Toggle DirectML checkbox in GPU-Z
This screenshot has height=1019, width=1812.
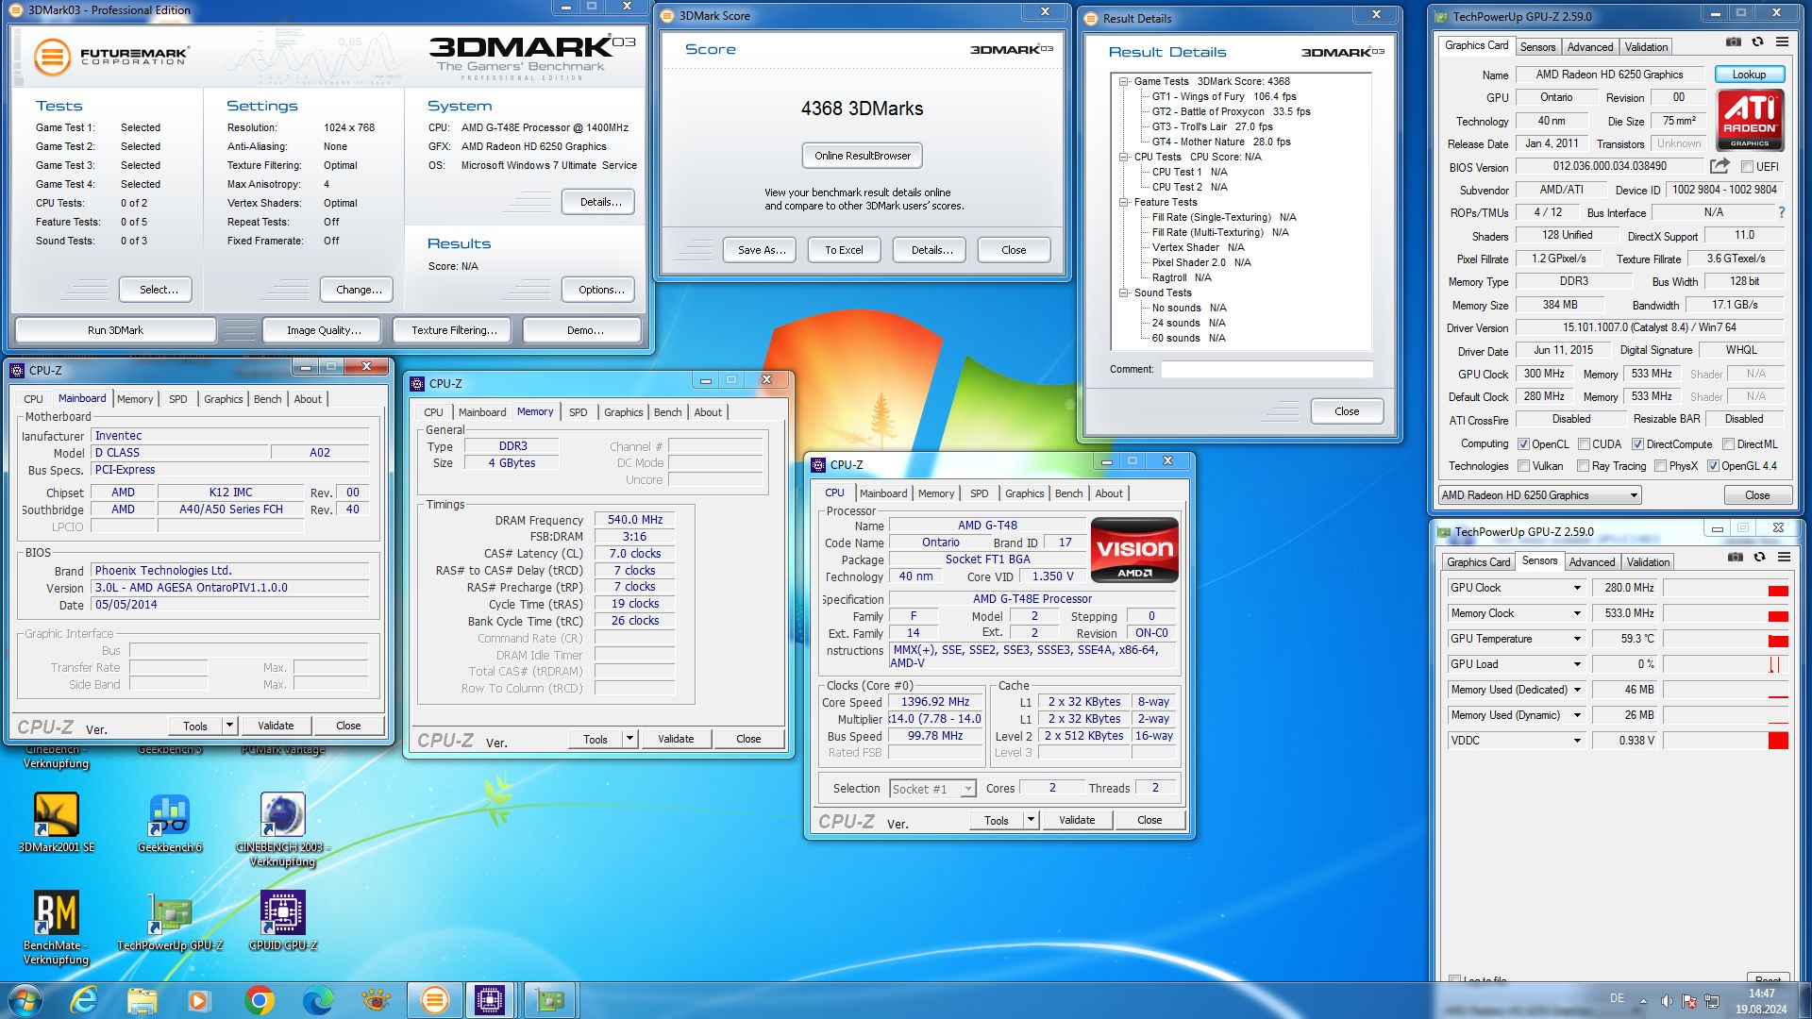1728,444
